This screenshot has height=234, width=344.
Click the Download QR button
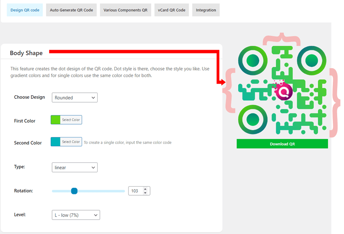point(282,144)
